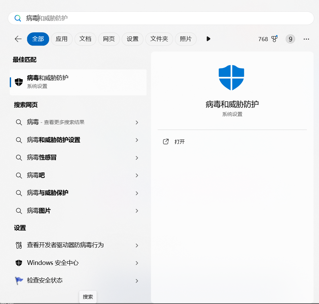The height and width of the screenshot is (304, 319).
Task: Click the 768 rewards points
Action: [263, 39]
